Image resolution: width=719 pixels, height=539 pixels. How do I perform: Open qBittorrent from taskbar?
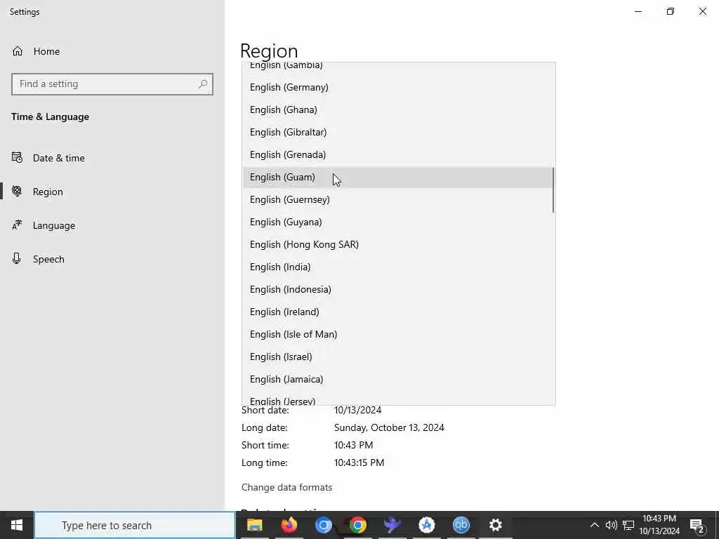(461, 525)
